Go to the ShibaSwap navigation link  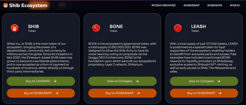point(191,5)
